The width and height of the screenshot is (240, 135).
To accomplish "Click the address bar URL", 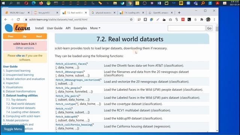I will (58, 19).
